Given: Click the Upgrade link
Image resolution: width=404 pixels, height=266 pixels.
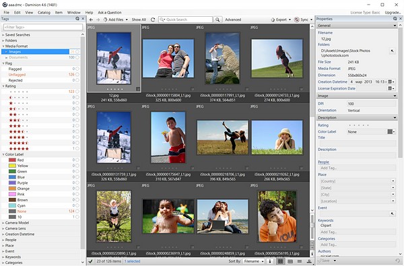Looking at the screenshot, I should 393,12.
